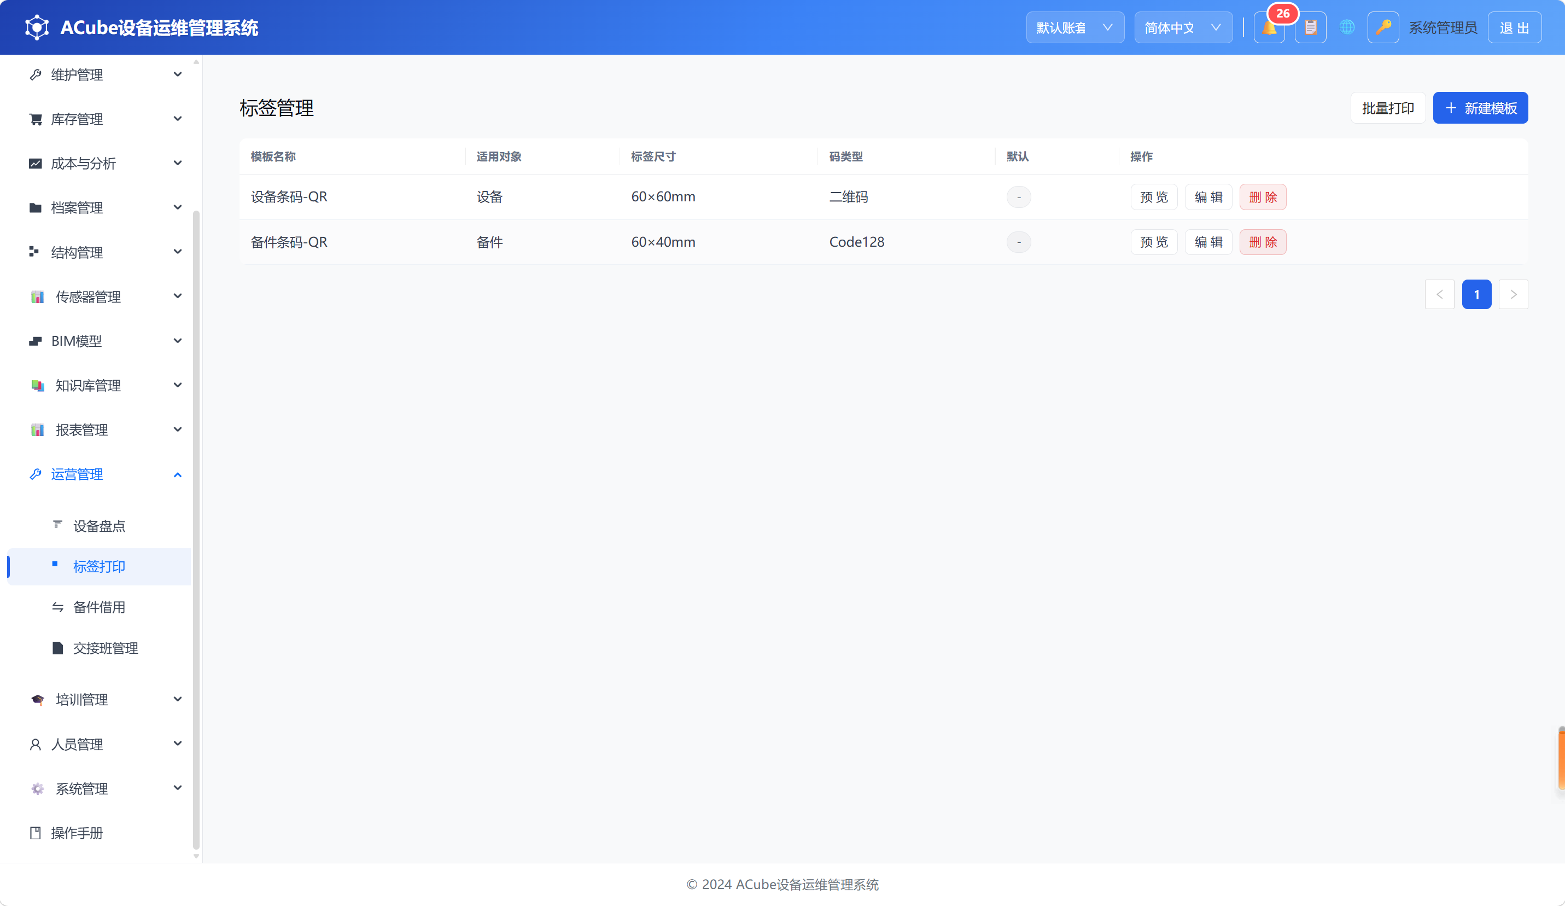
Task: Edit the 设备条码-QR template
Action: pyautogui.click(x=1208, y=197)
